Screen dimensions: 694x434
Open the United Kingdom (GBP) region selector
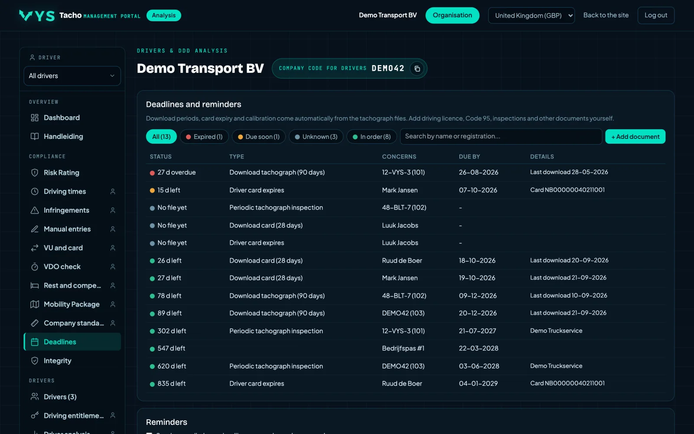[x=531, y=16]
